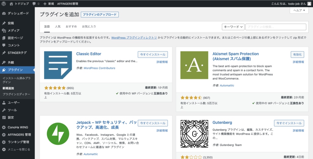Image resolution: width=313 pixels, height=159 pixels.
Task: Click the user avatar in admin bar
Action: 309,4
